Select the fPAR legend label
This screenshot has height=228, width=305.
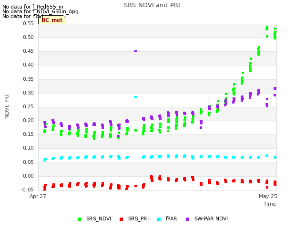click(172, 219)
